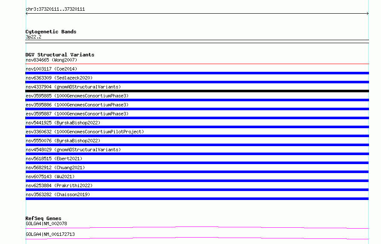Image resolution: width=381 pixels, height=244 pixels.
Task: Select the DGV Structural Variants track title
Action: (x=60, y=55)
